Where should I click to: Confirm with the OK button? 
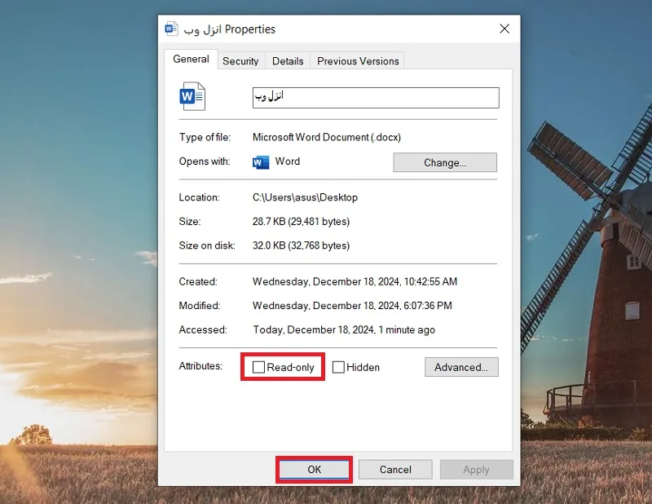(x=314, y=470)
